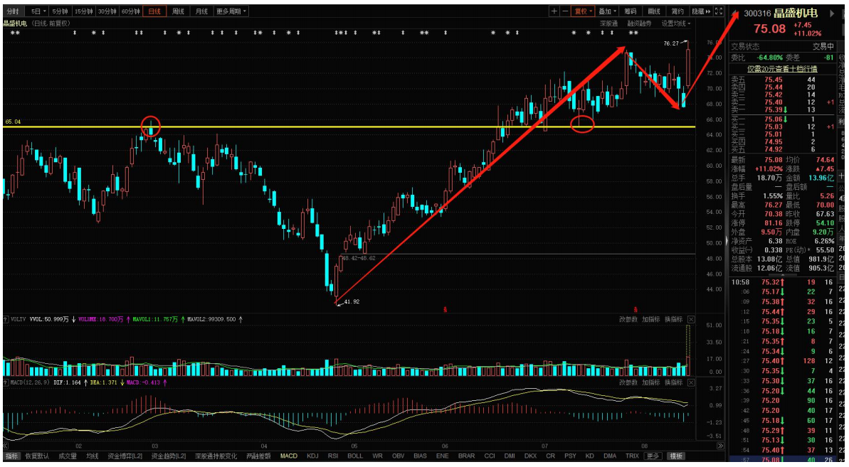
Task: Click 改参数 in VOLTV panel
Action: (628, 319)
